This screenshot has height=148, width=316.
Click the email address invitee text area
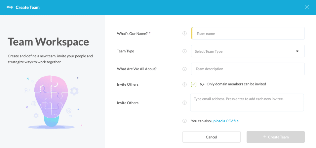point(247,103)
